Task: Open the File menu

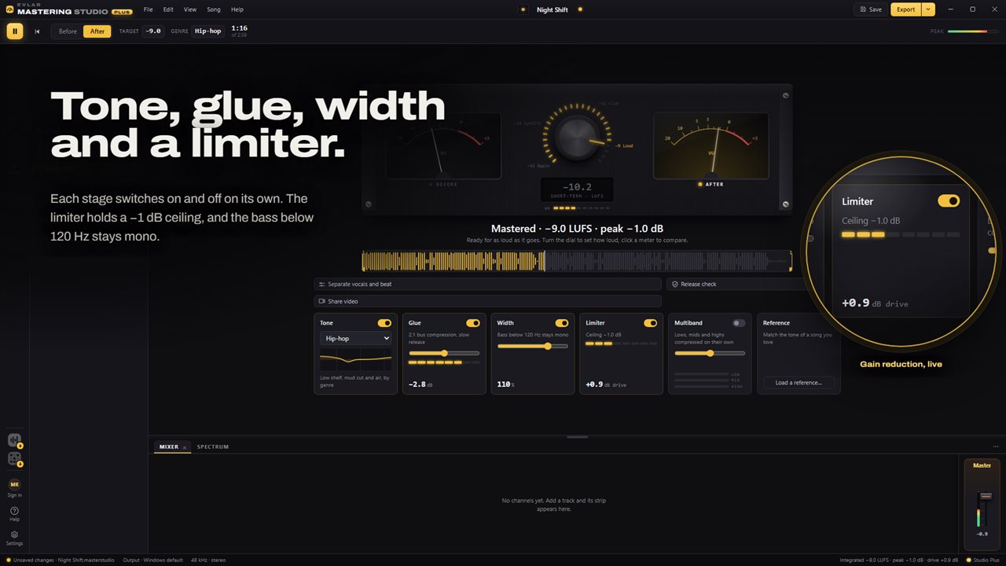Action: click(x=148, y=9)
